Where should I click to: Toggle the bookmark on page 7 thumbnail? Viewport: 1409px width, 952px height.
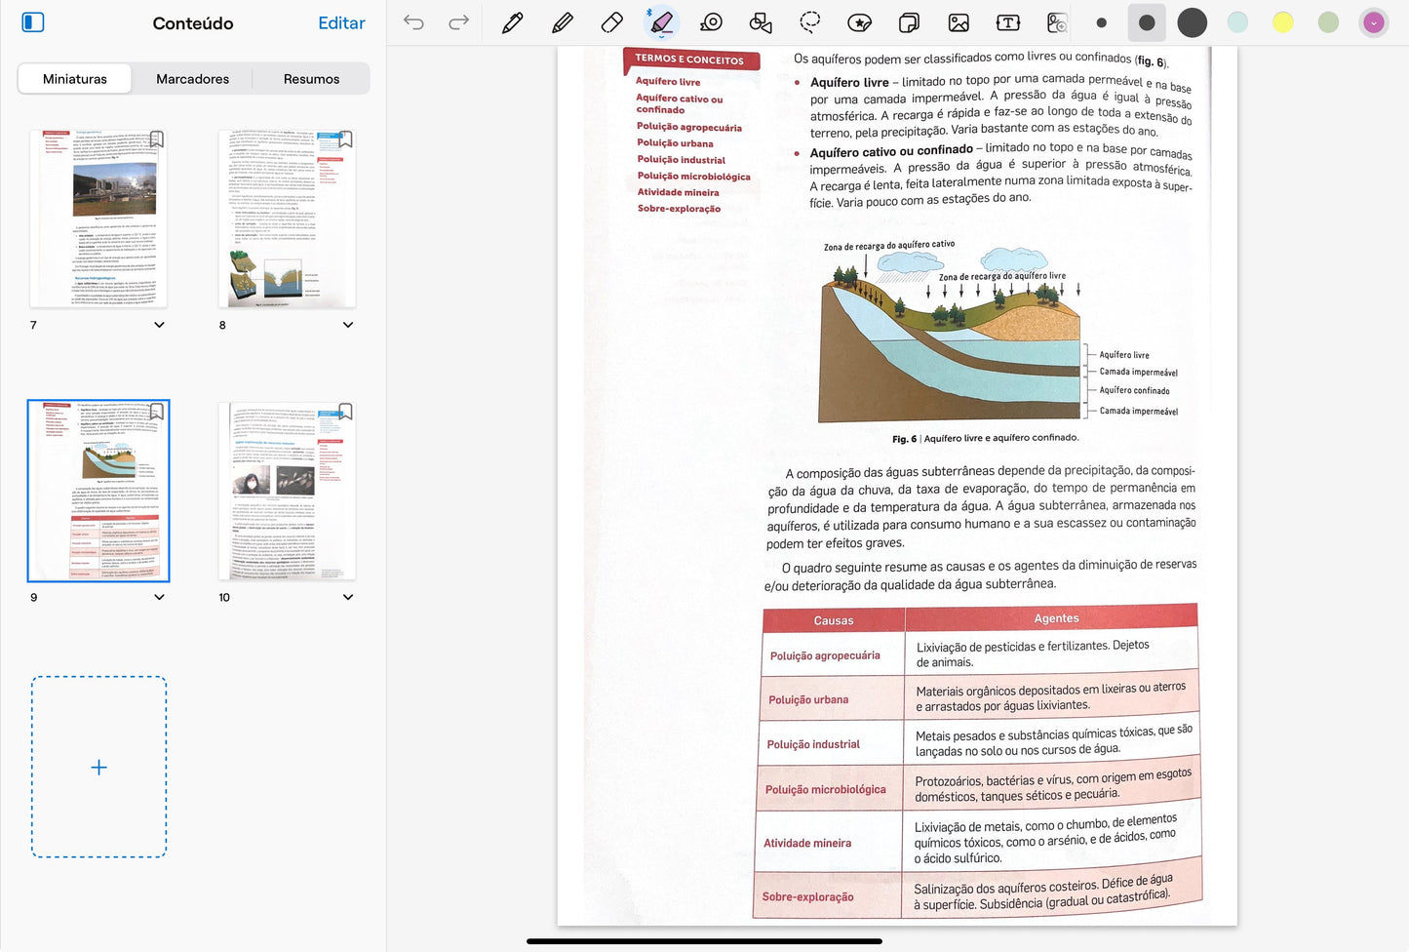click(x=156, y=139)
